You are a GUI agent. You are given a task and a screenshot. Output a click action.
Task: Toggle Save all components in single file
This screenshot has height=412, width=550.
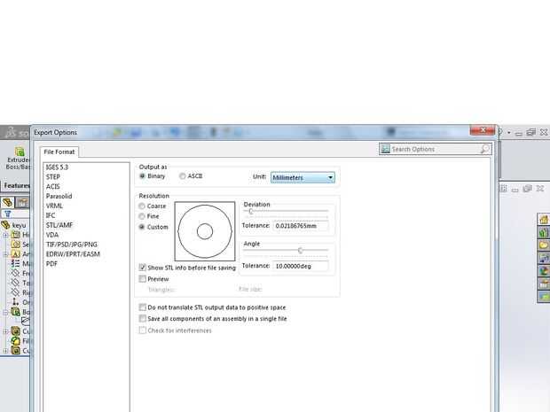pos(143,318)
